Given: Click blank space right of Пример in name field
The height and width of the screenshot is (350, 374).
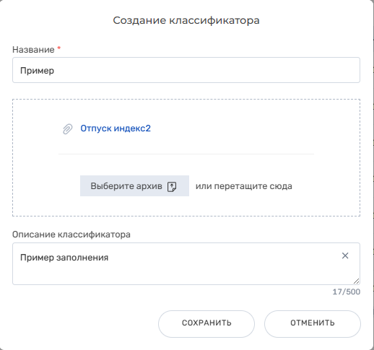Looking at the screenshot, I should point(204,70).
